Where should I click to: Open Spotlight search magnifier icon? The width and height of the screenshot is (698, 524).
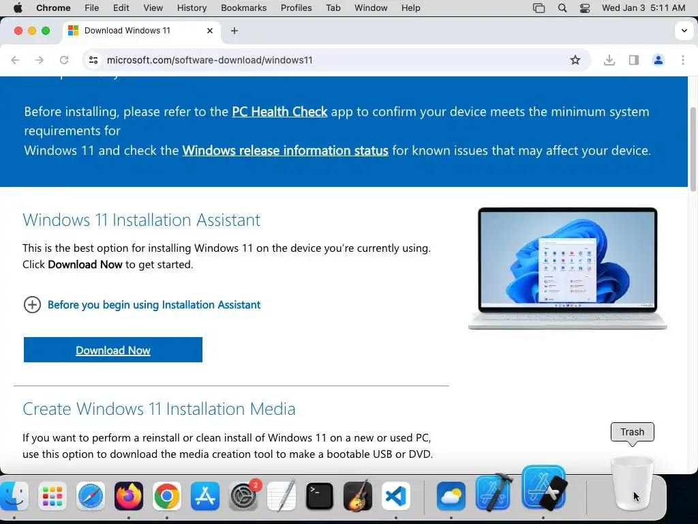[x=562, y=8]
